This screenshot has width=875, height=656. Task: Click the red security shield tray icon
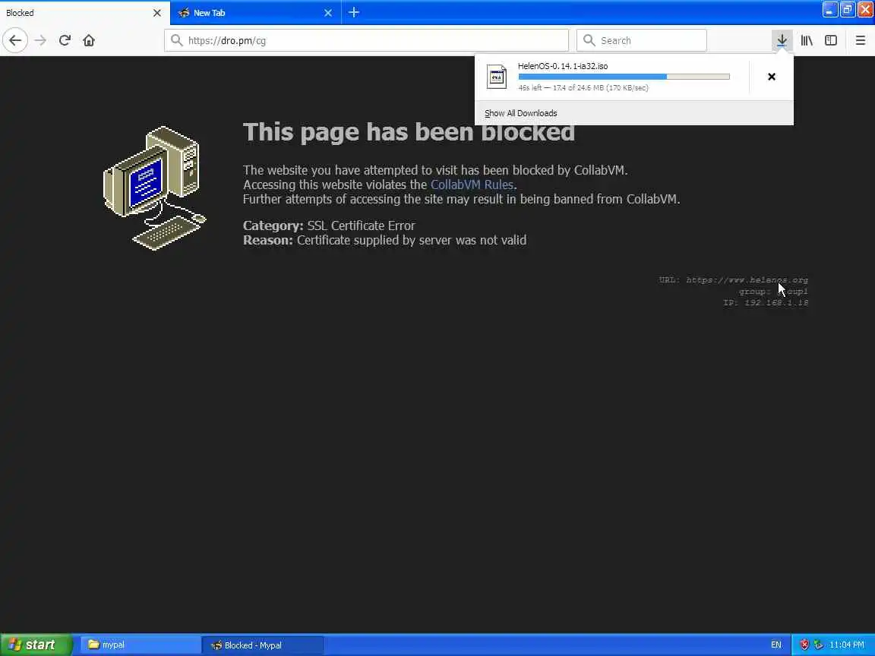coord(804,645)
